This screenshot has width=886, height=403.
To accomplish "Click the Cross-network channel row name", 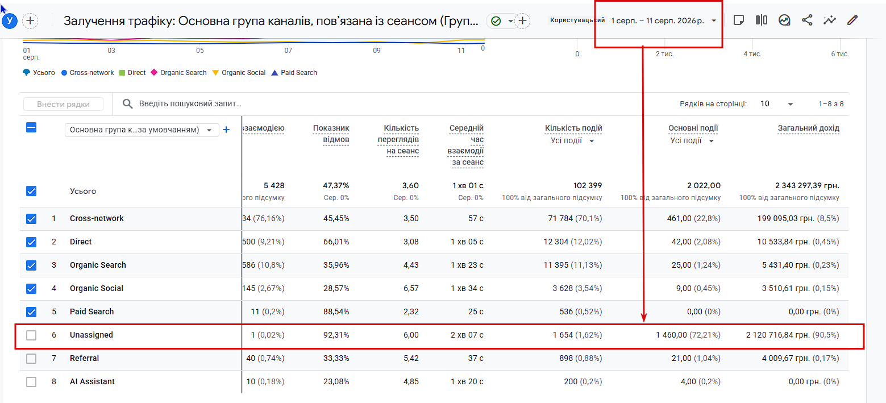I will point(97,218).
